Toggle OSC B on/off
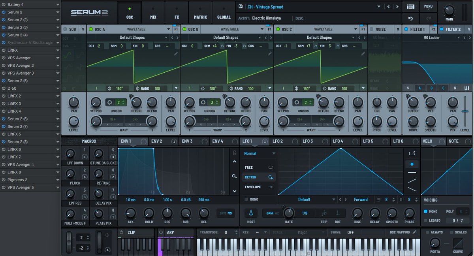 pyautogui.click(x=184, y=29)
